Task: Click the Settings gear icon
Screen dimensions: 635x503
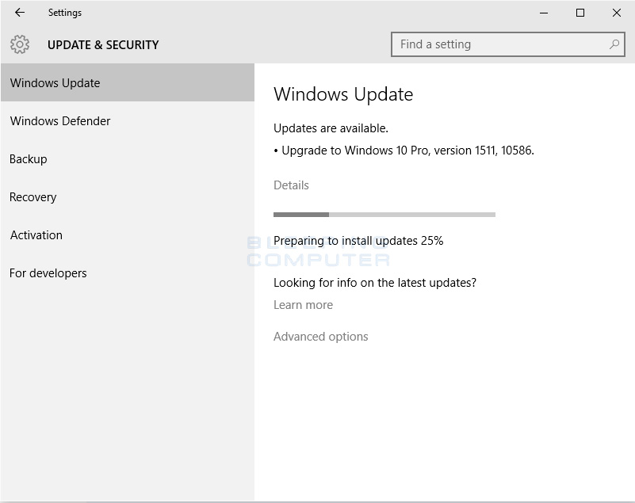Action: tap(21, 45)
